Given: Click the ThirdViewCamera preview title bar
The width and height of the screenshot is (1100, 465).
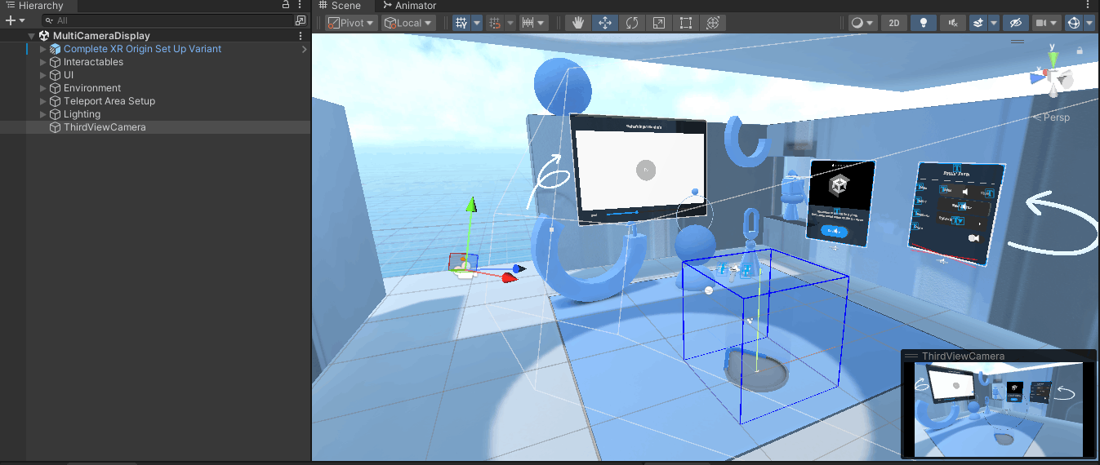Looking at the screenshot, I should coord(998,356).
